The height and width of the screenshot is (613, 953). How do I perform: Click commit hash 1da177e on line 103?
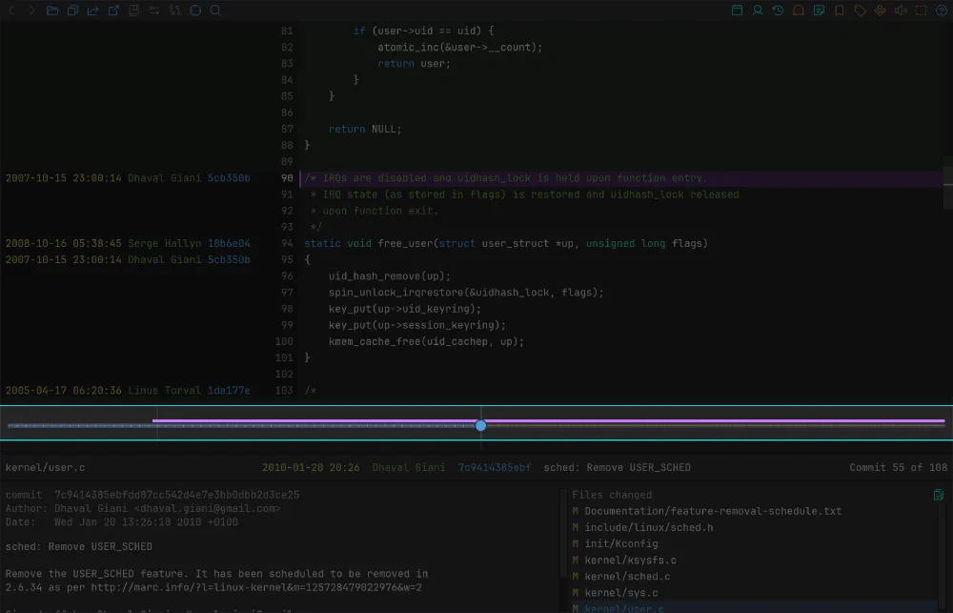tap(229, 391)
